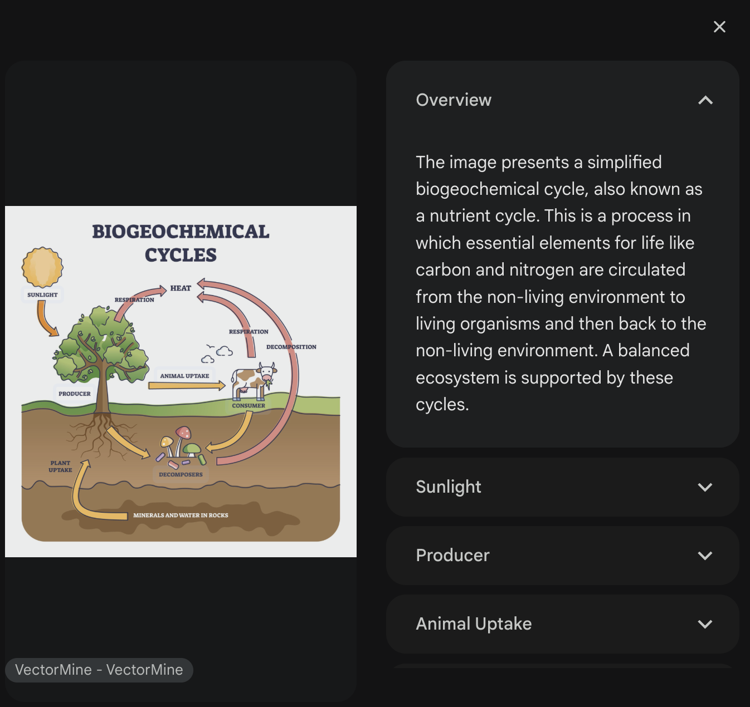Open the VectorMine source attribution chip
Viewport: 750px width, 707px height.
click(99, 670)
